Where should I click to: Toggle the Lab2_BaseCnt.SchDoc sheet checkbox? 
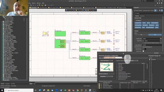coord(101,86)
